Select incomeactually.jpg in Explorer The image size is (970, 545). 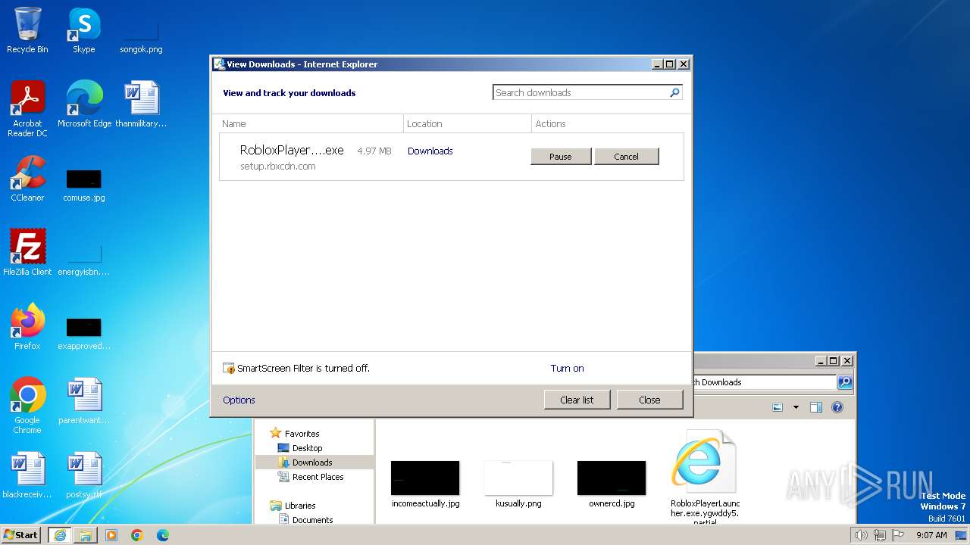coord(425,484)
